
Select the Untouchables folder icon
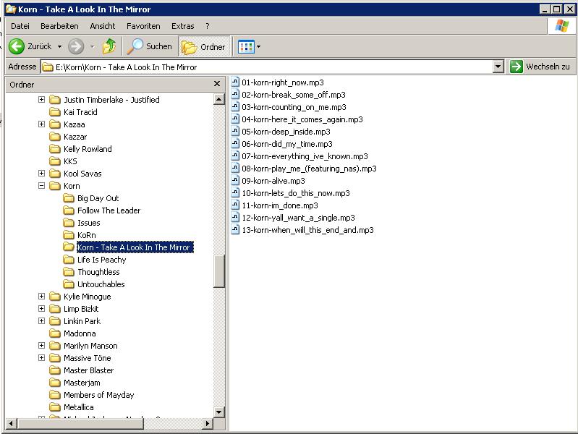point(69,284)
